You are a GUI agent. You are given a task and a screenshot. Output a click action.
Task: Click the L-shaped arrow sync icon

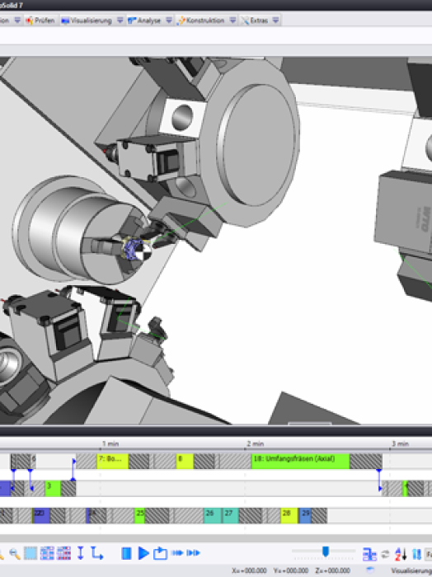pos(96,553)
